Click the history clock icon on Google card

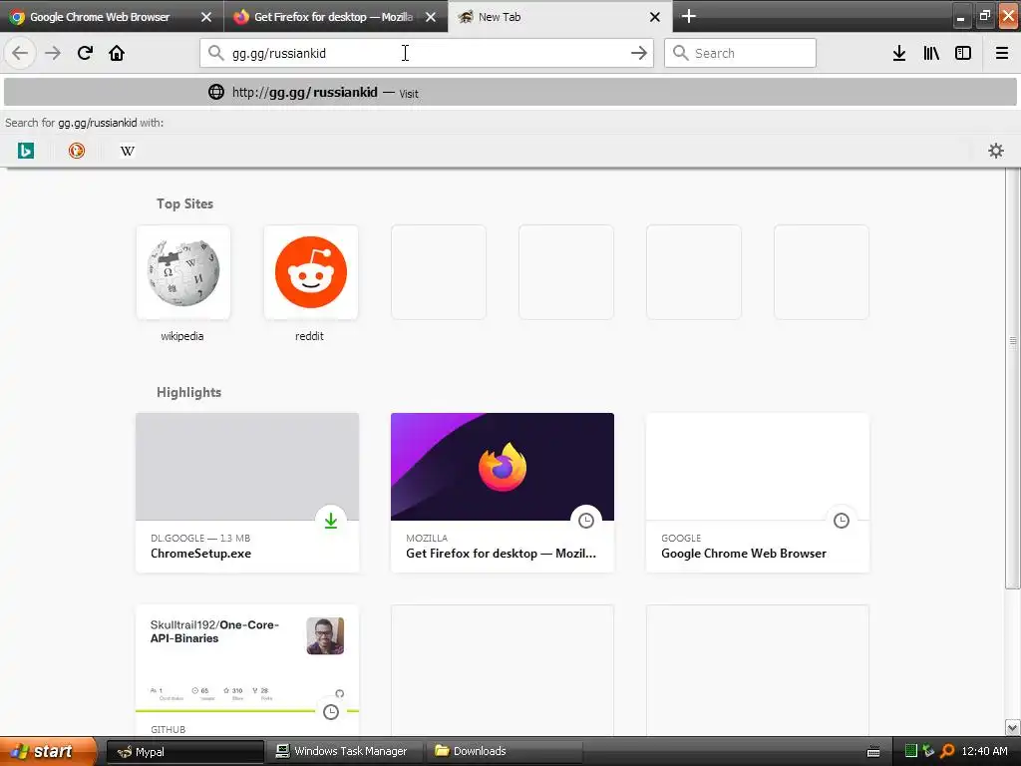tap(842, 521)
